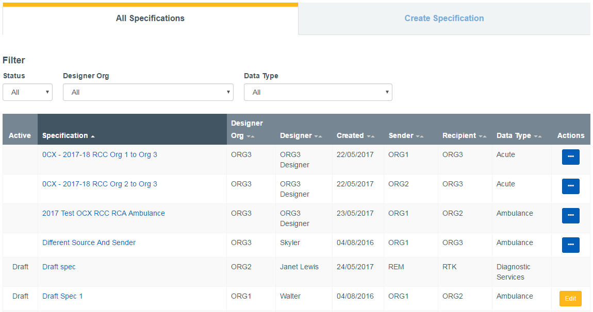Open the Data Type filter dropdown
The height and width of the screenshot is (312, 593).
(x=318, y=92)
